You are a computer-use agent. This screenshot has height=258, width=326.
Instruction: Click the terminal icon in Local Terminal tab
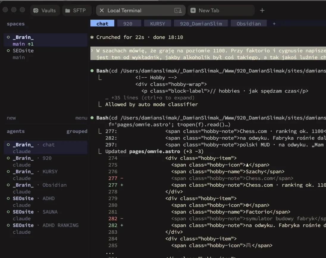pos(178,10)
